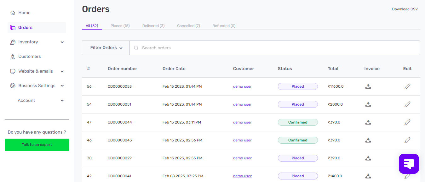Viewport: 425px width, 182px height.
Task: Select the Delivered (3) tab
Action: pyautogui.click(x=153, y=26)
